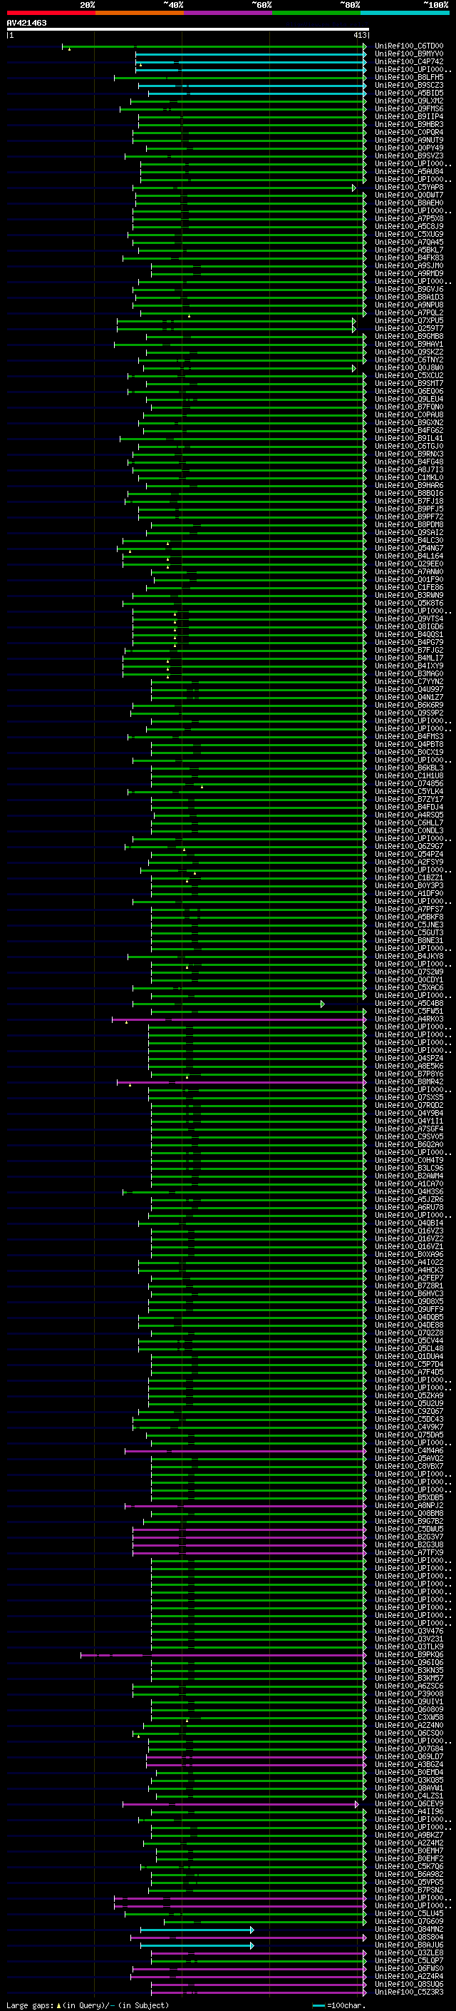This screenshot has height=2011, width=456.
Task: Select hit UniRef100_C5K7Q6
Action: [408, 1867]
